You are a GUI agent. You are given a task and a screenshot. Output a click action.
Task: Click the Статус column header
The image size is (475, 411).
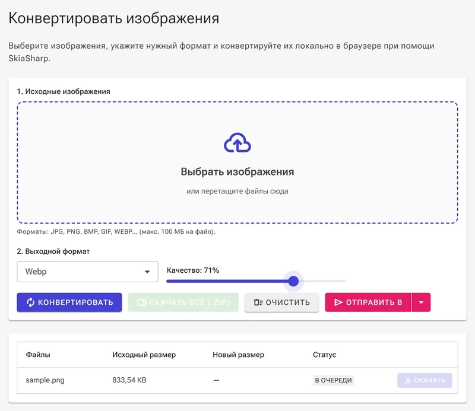[x=324, y=355]
